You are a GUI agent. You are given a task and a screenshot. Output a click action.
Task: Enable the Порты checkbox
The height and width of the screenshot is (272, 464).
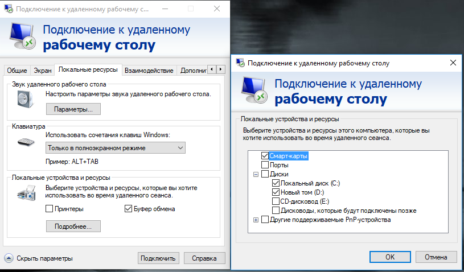point(265,164)
